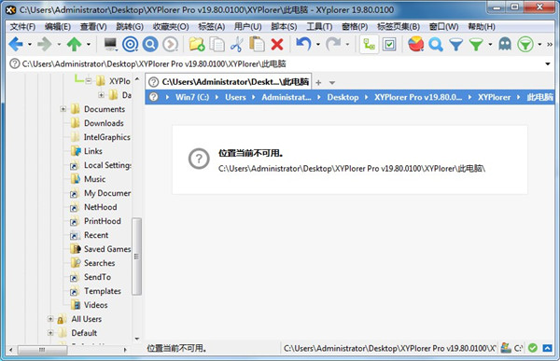Expand the All Users tree node
560x361 pixels.
point(50,319)
